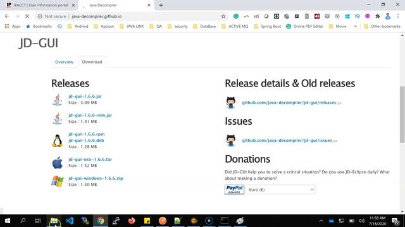405x227 pixels.
Task: Download jd-gui-1.6.6-min.jar
Action: [90, 115]
